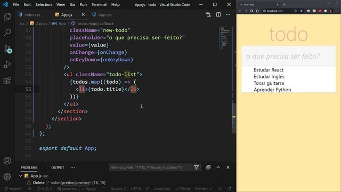
Task: Open the editor More Actions menu
Action: click(x=228, y=14)
